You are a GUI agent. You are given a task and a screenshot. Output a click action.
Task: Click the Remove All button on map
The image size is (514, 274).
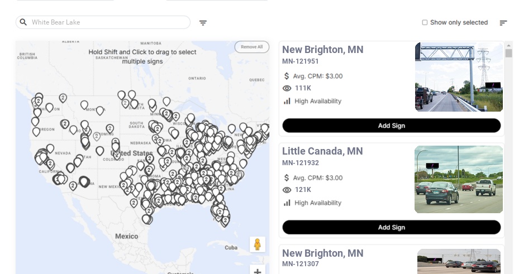(x=251, y=47)
